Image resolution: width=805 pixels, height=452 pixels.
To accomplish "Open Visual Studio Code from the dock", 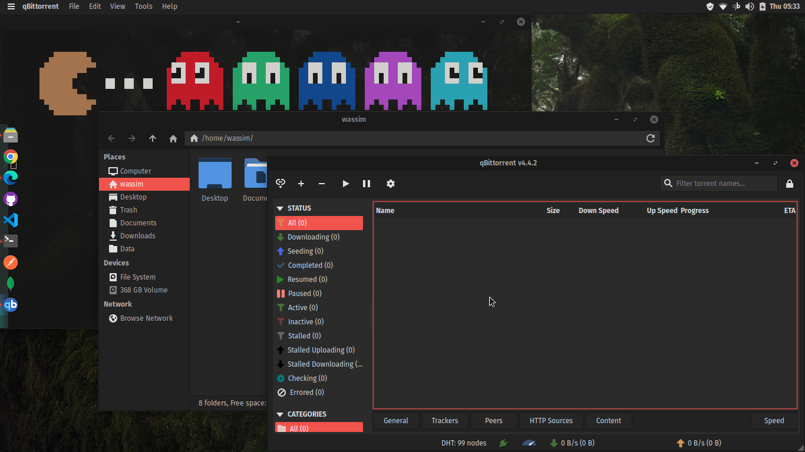I will 11,220.
